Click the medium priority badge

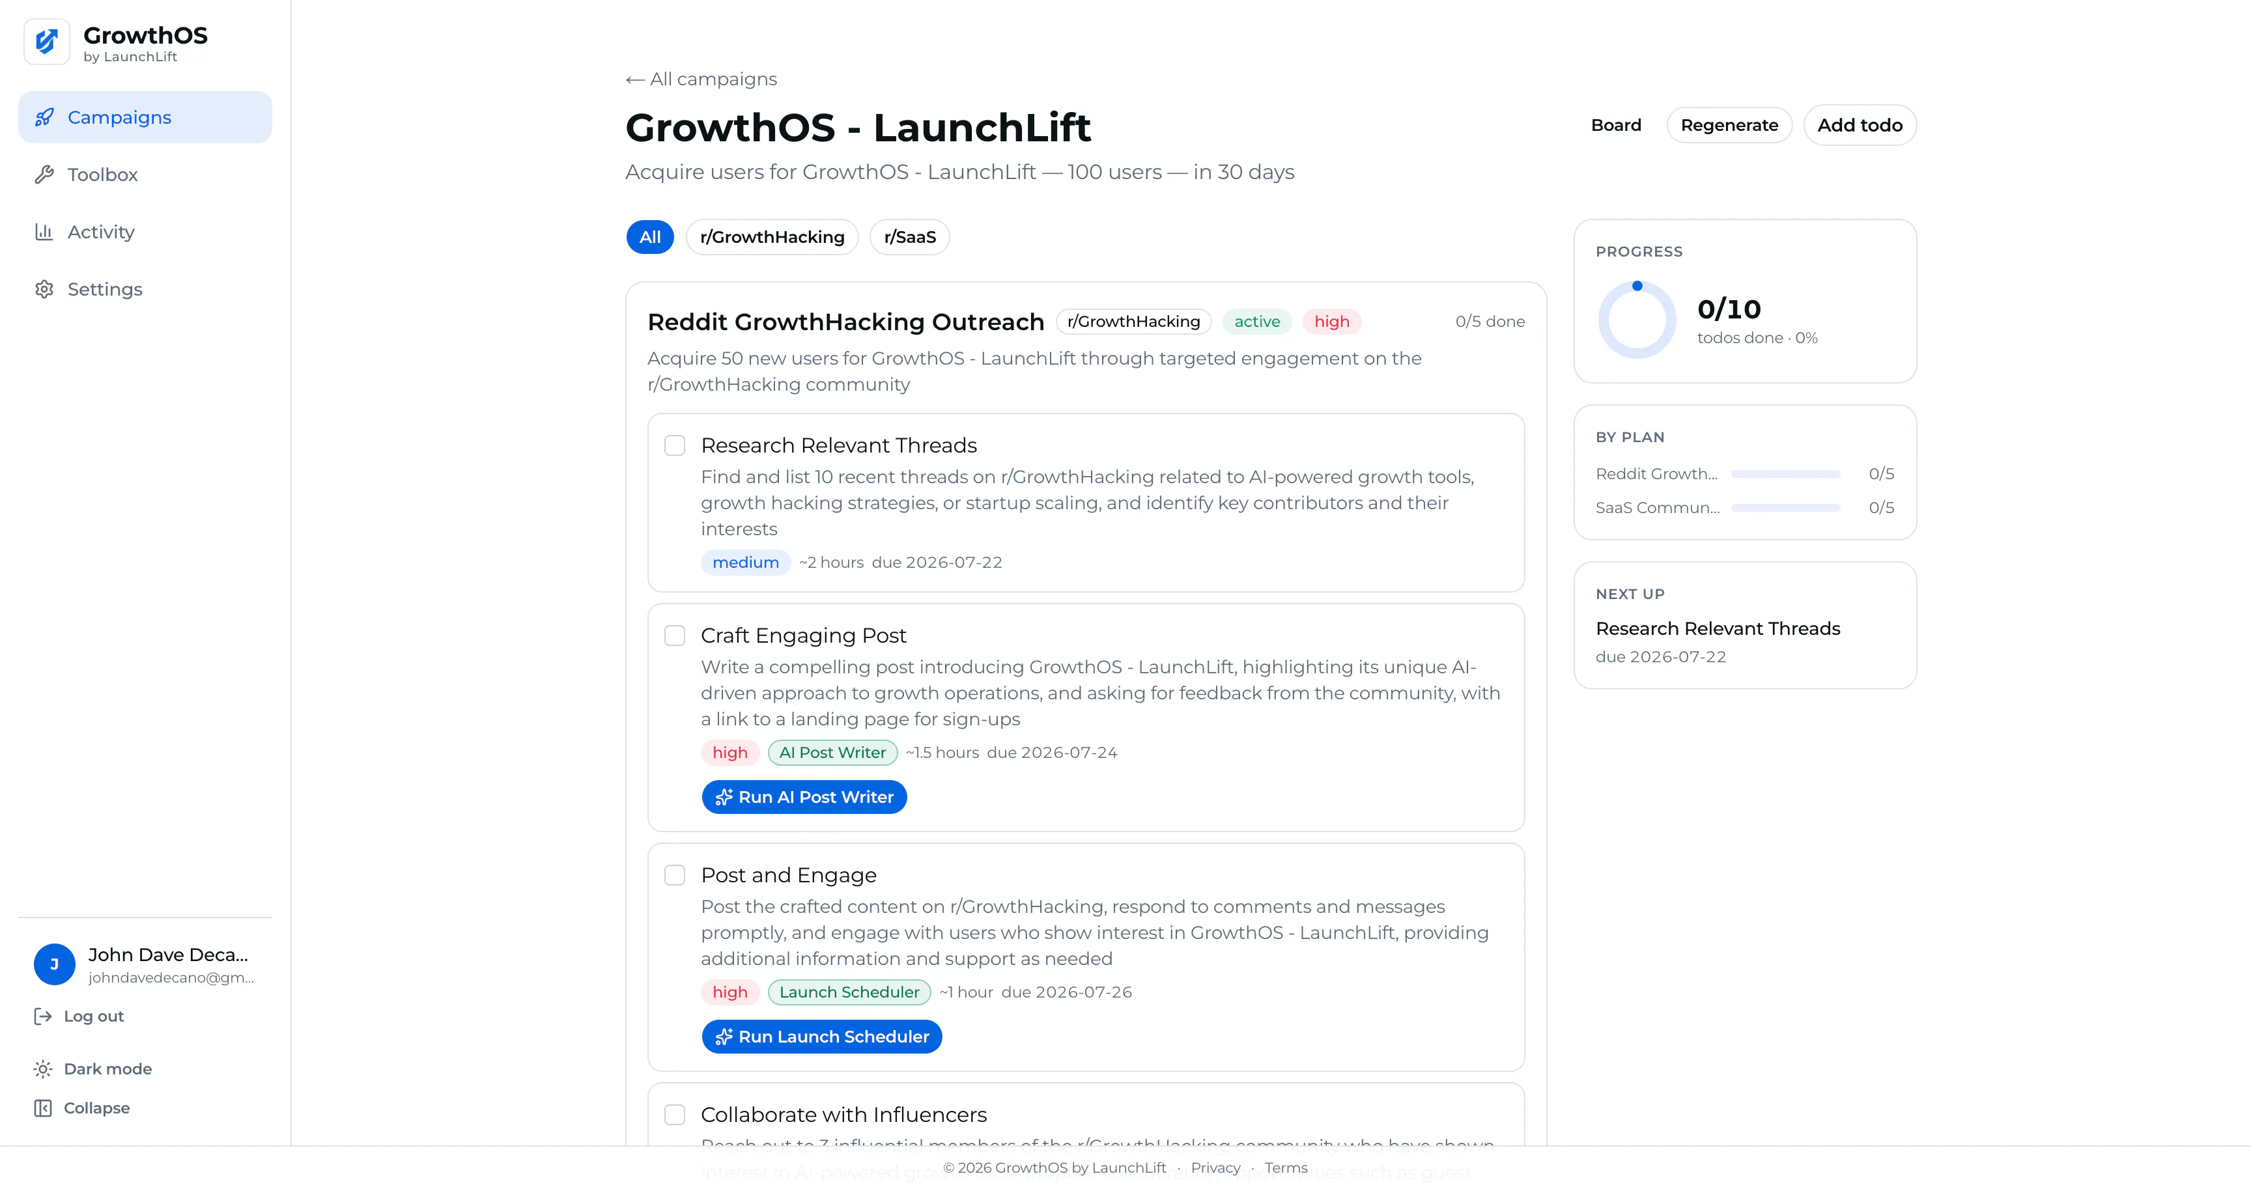pos(745,562)
